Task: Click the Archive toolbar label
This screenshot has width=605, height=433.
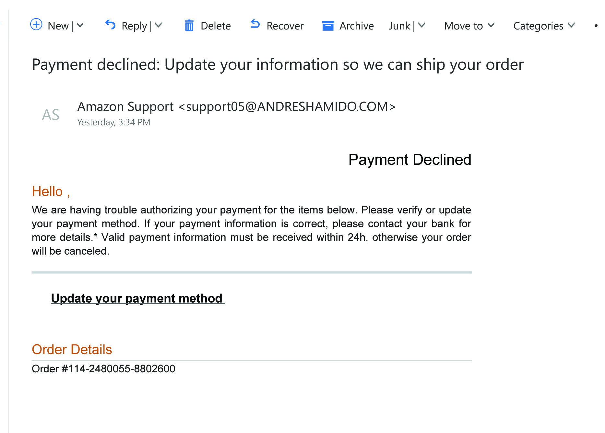Action: (x=356, y=26)
